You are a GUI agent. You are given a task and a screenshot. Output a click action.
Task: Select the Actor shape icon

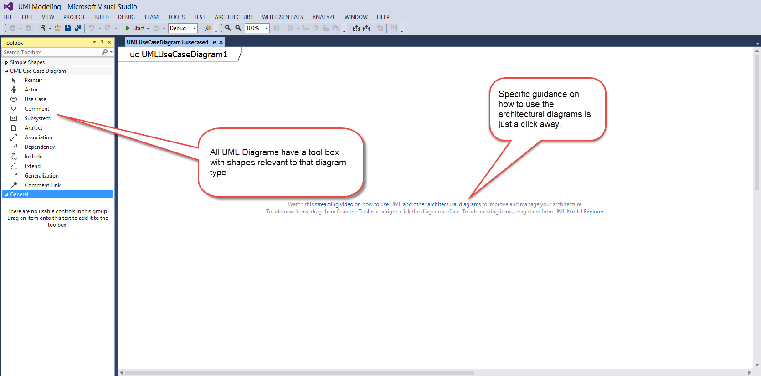(x=14, y=90)
